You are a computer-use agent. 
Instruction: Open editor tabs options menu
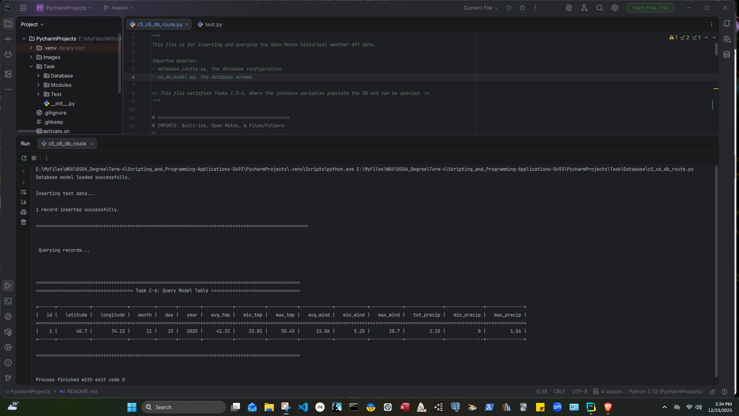[x=711, y=24]
